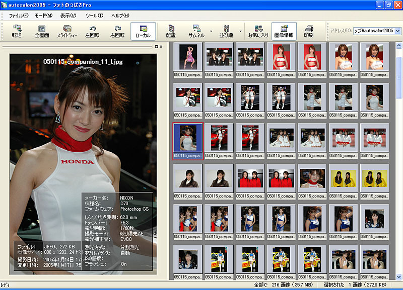This screenshot has height=290, width=403.
Task: Click the D70 model value
Action: (x=124, y=204)
